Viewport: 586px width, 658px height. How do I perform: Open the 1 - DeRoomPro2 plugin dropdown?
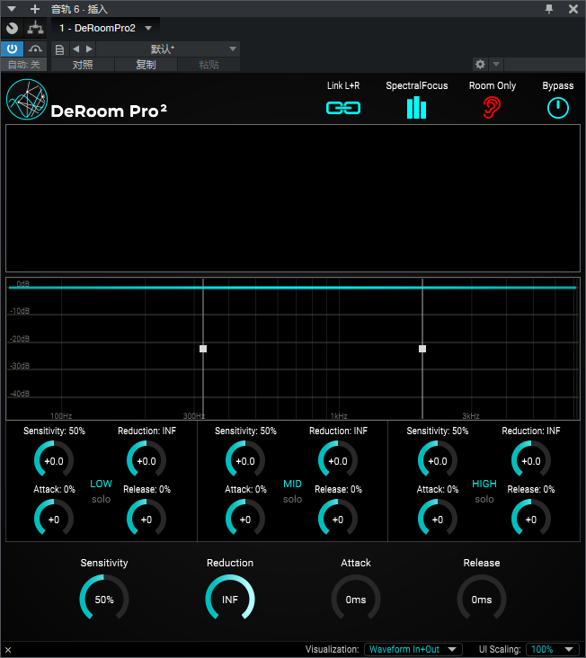click(x=106, y=28)
